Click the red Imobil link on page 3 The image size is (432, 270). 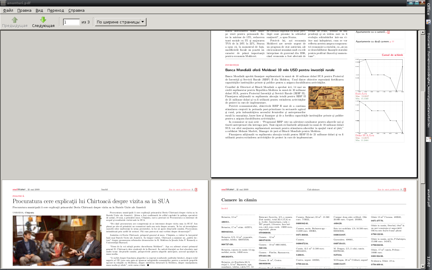(x=224, y=208)
